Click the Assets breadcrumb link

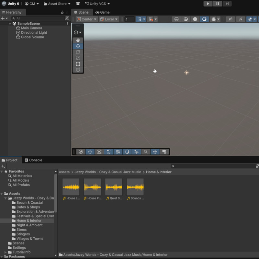64,172
